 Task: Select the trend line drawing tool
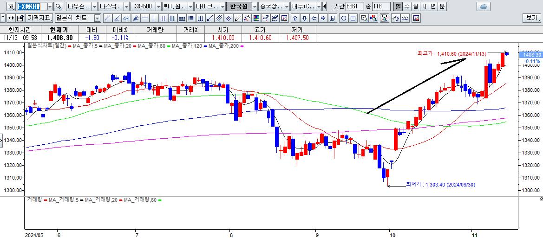pyautogui.click(x=107, y=19)
